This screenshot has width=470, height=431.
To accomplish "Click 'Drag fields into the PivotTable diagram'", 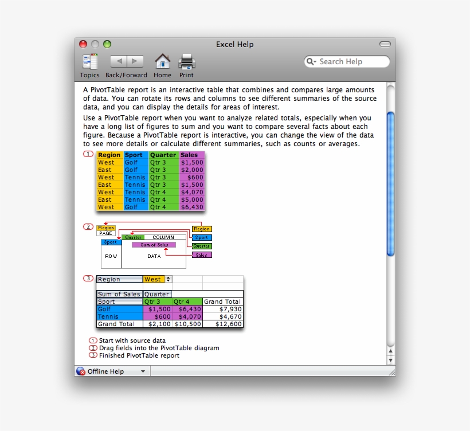I will (x=159, y=348).
